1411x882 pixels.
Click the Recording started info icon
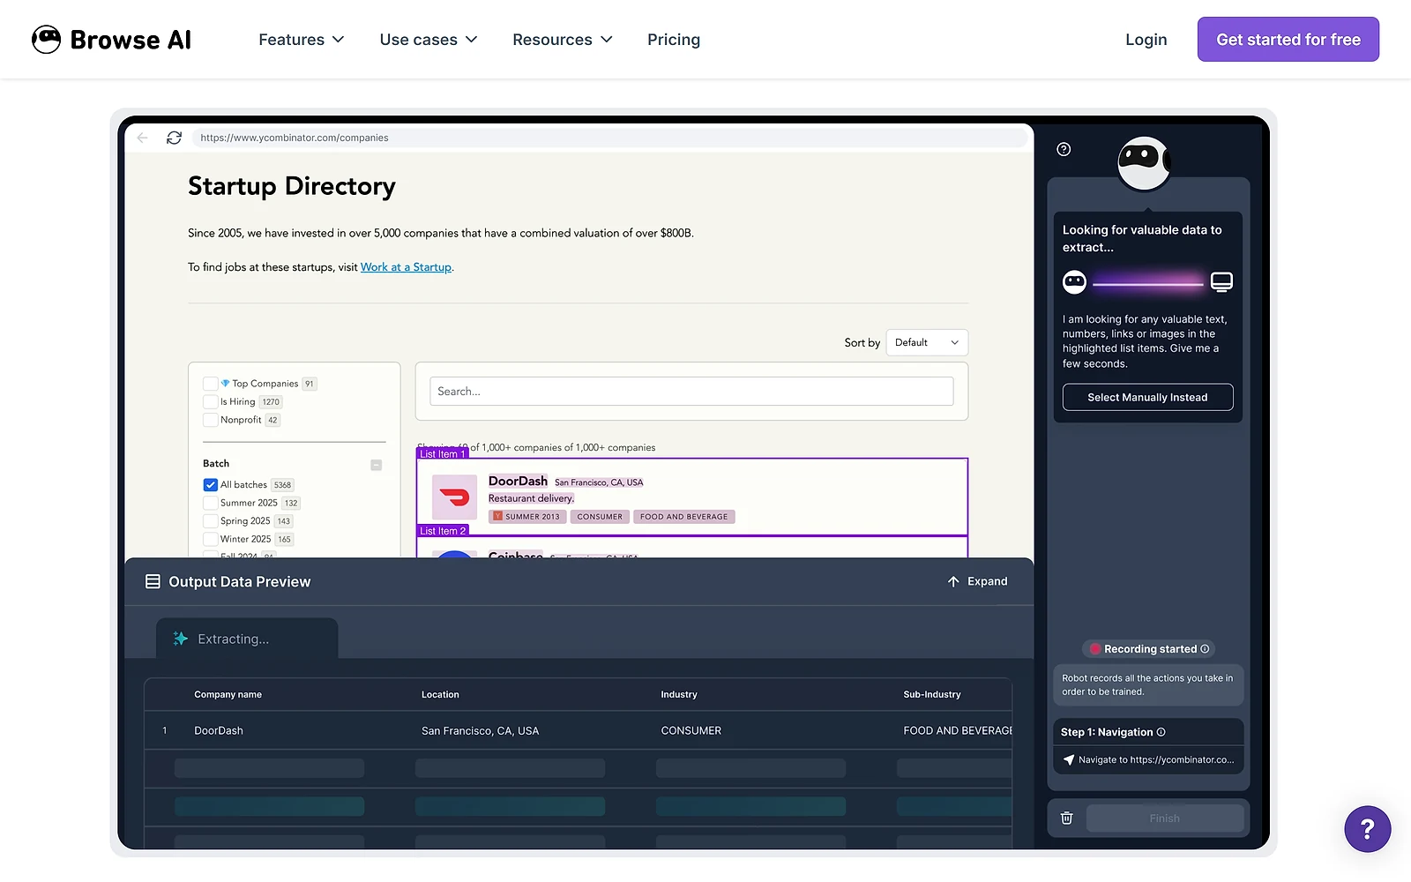[x=1205, y=649]
